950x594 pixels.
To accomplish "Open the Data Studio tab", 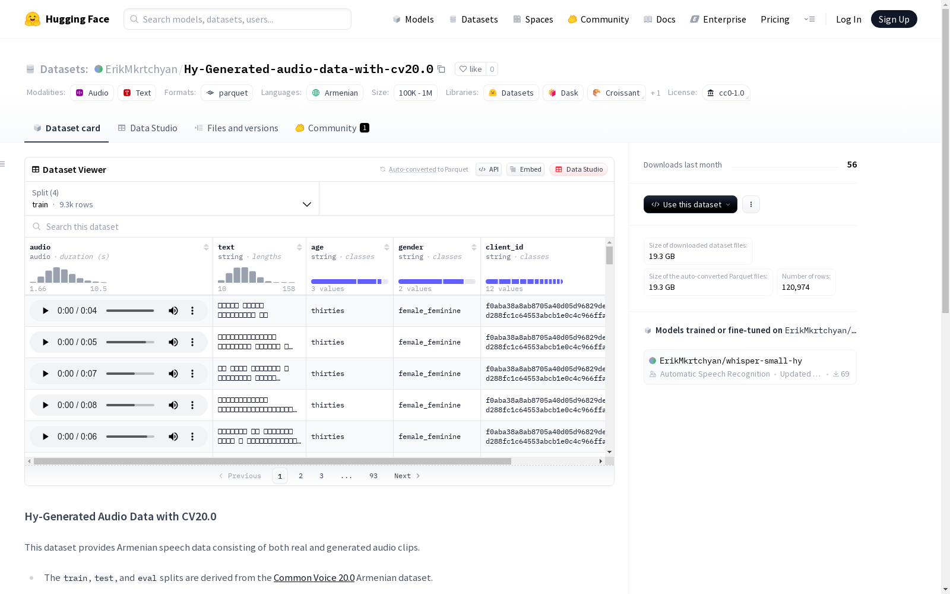I will (x=148, y=128).
